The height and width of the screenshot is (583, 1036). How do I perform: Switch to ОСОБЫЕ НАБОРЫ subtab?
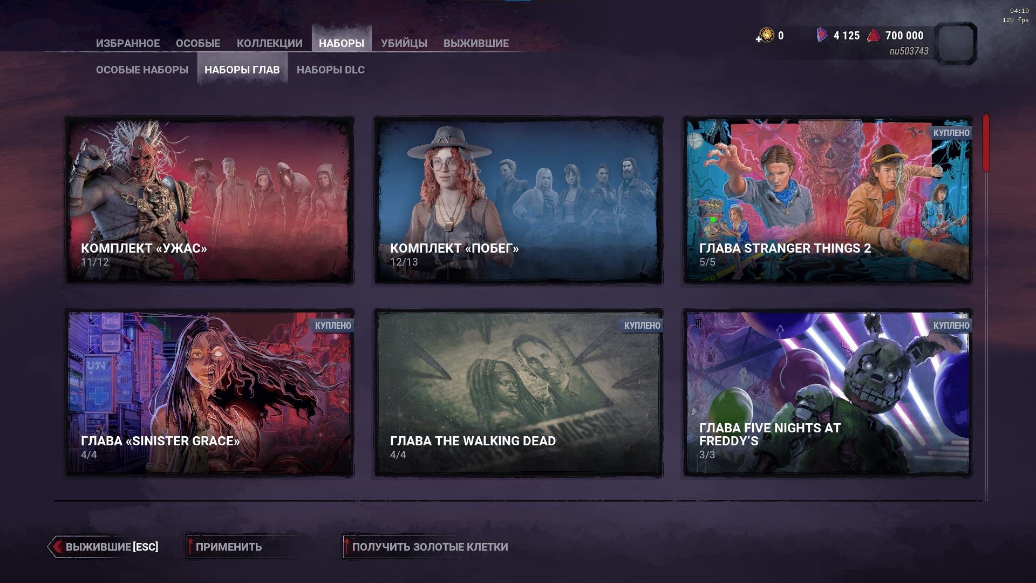142,70
